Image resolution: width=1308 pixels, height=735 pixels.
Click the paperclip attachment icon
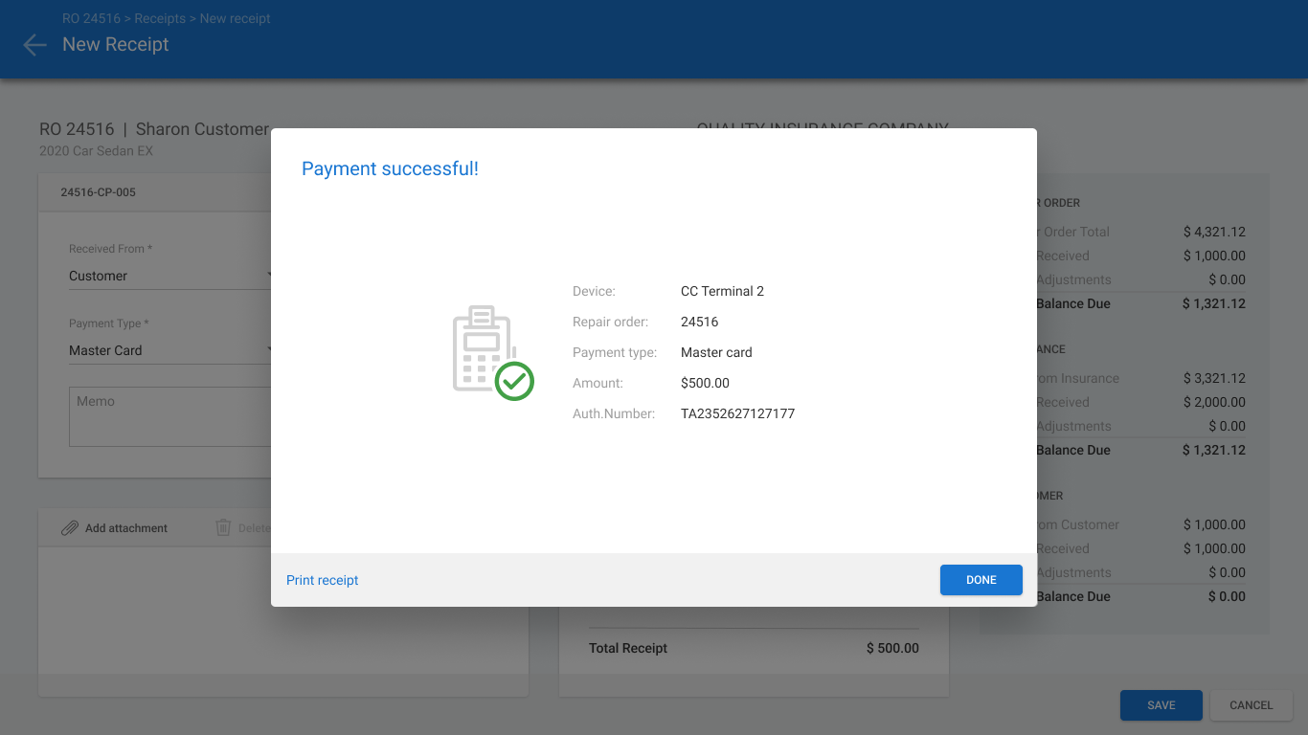(x=69, y=528)
